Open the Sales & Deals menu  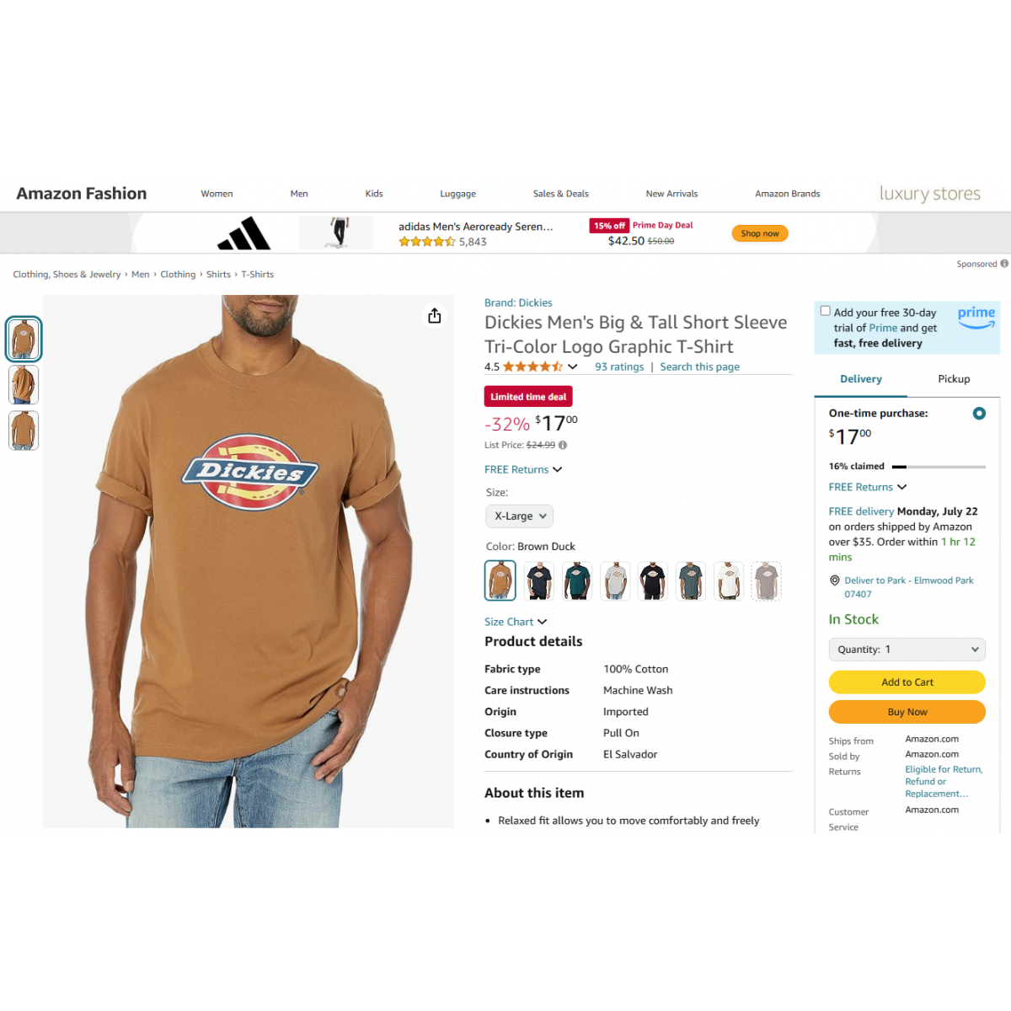560,194
